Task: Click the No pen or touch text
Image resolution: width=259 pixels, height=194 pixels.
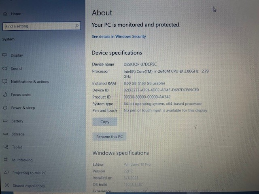Action: (166, 110)
